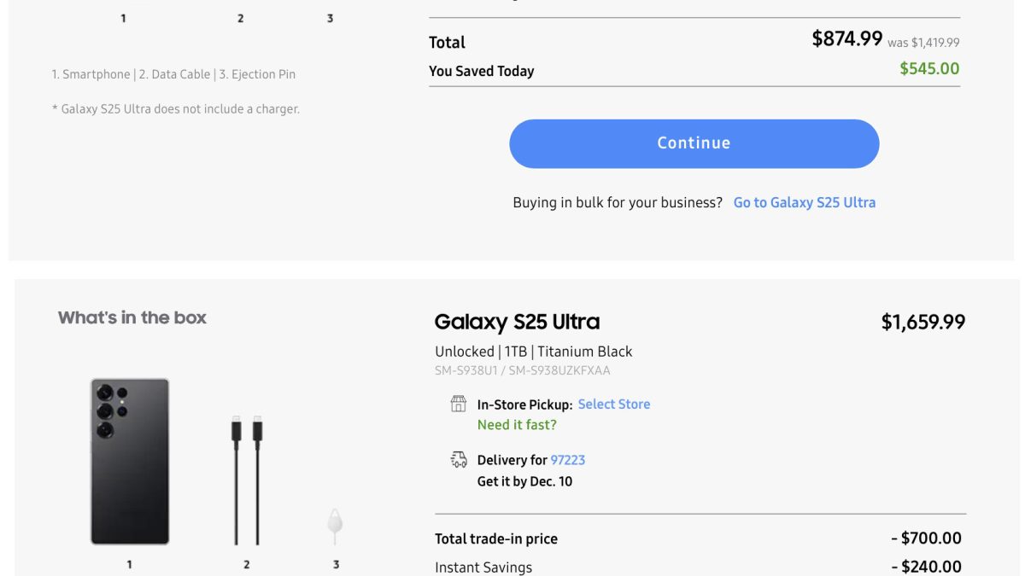1025x576 pixels.
Task: Click the blue Continue button
Action: (x=694, y=143)
